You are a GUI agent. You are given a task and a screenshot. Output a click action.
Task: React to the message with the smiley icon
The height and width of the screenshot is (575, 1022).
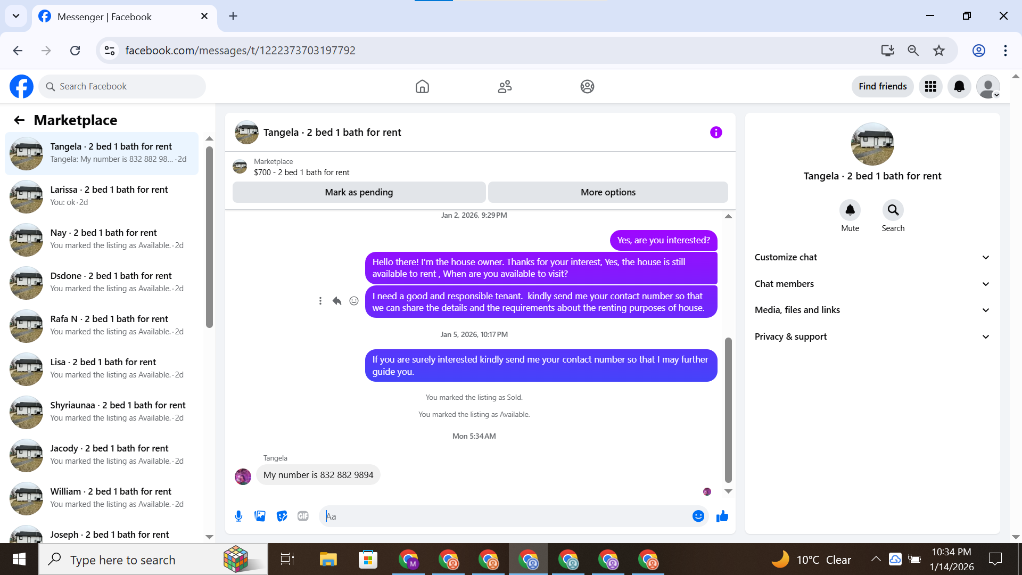point(354,301)
